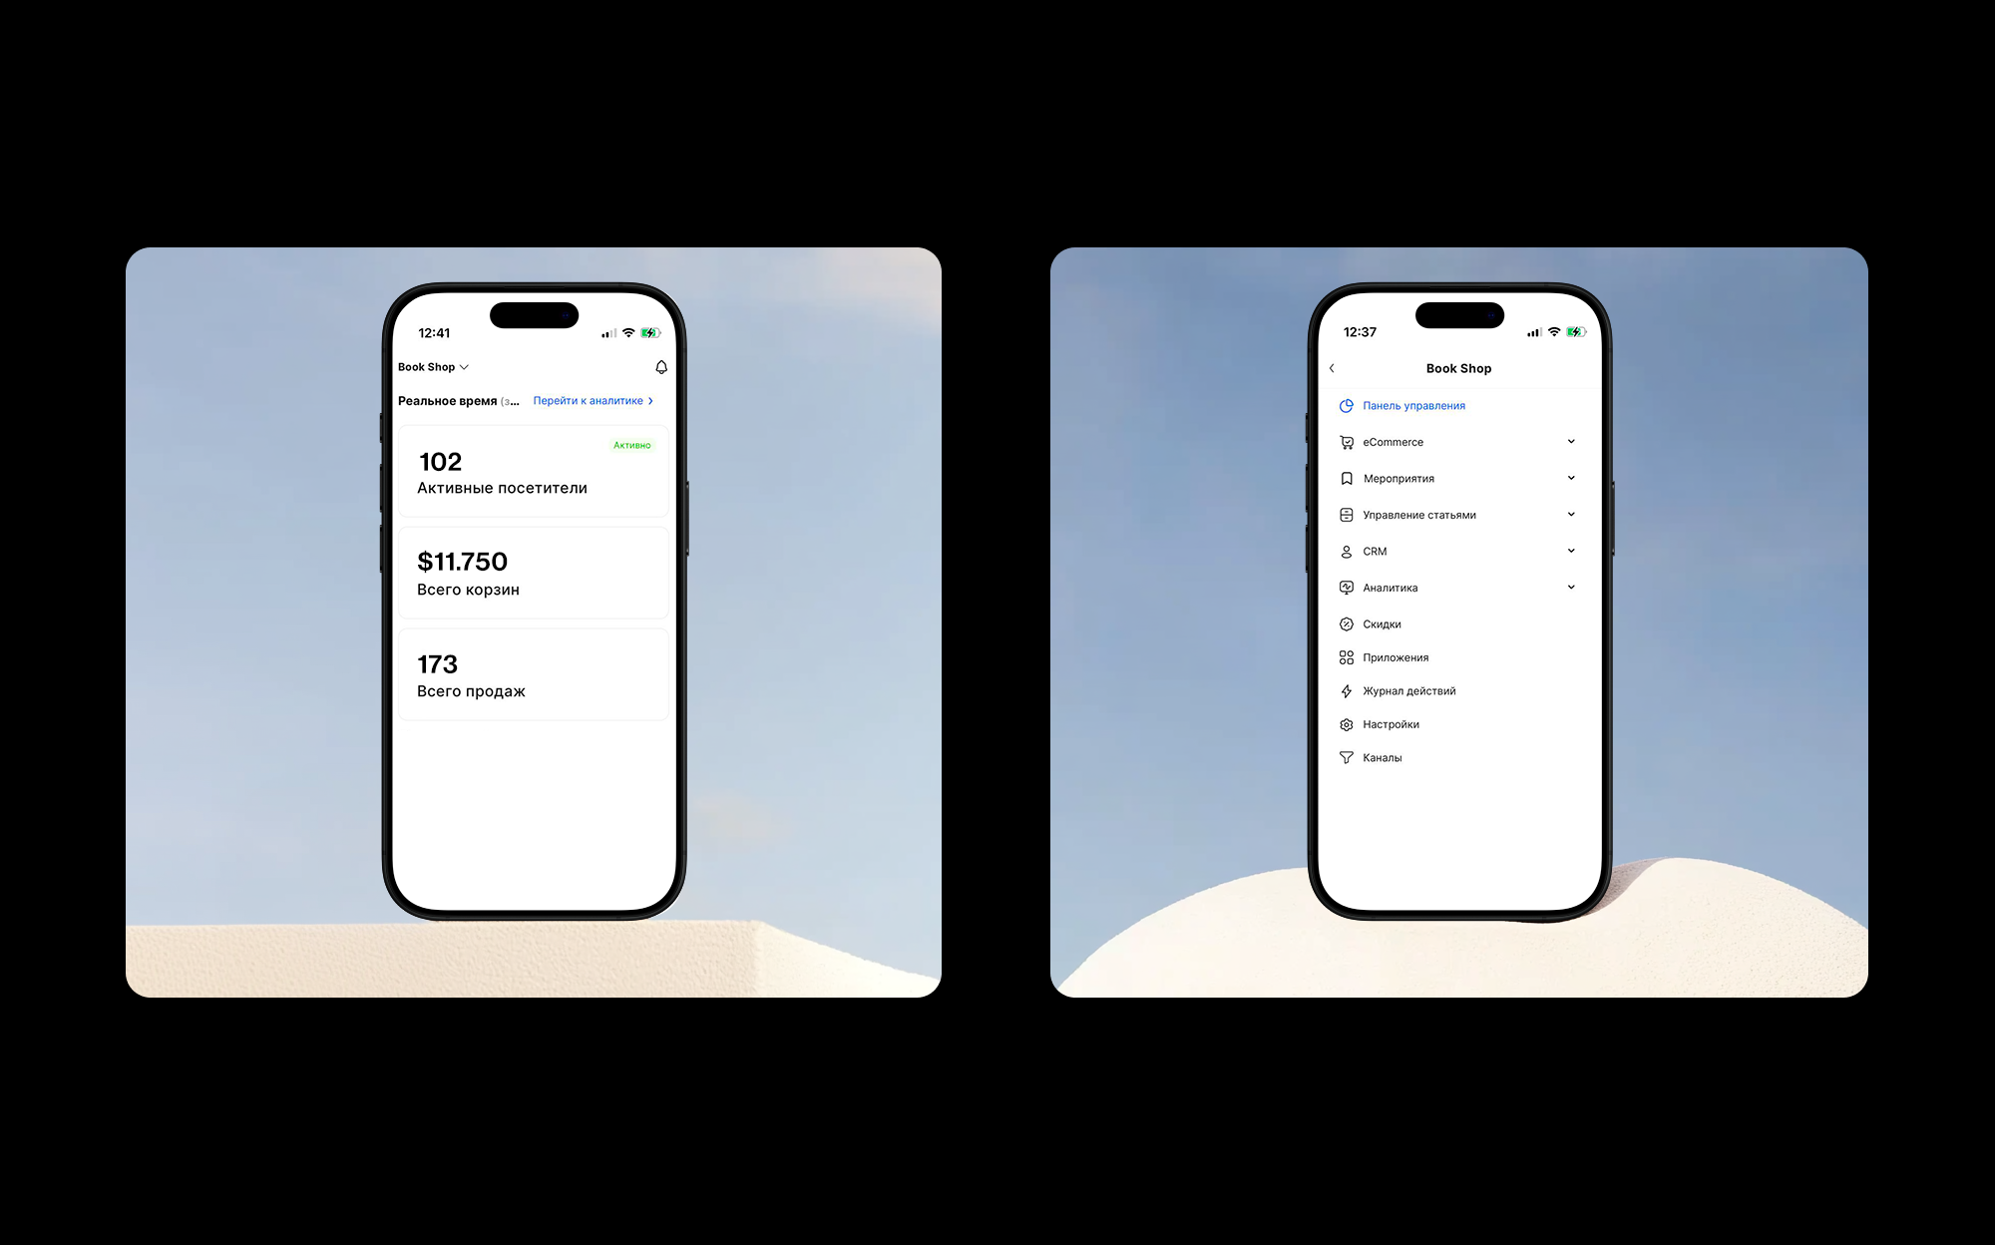Click the Журнал действий (Activity Log) icon
Screen dimensions: 1995x1245
(x=1344, y=690)
